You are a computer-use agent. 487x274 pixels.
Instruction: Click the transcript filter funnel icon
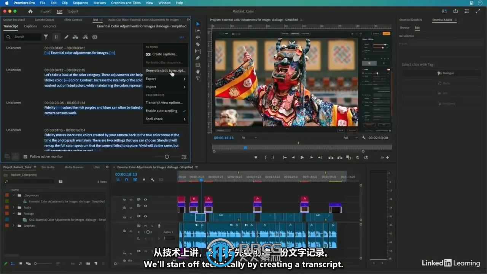tap(46, 37)
